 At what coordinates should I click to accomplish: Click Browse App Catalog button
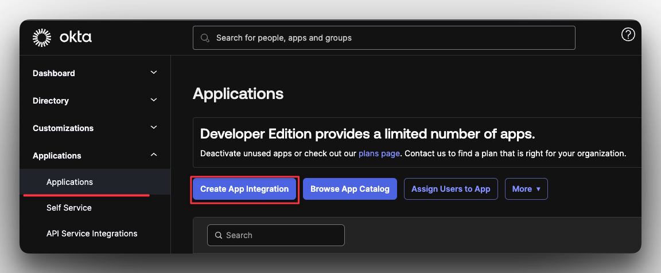coord(350,189)
